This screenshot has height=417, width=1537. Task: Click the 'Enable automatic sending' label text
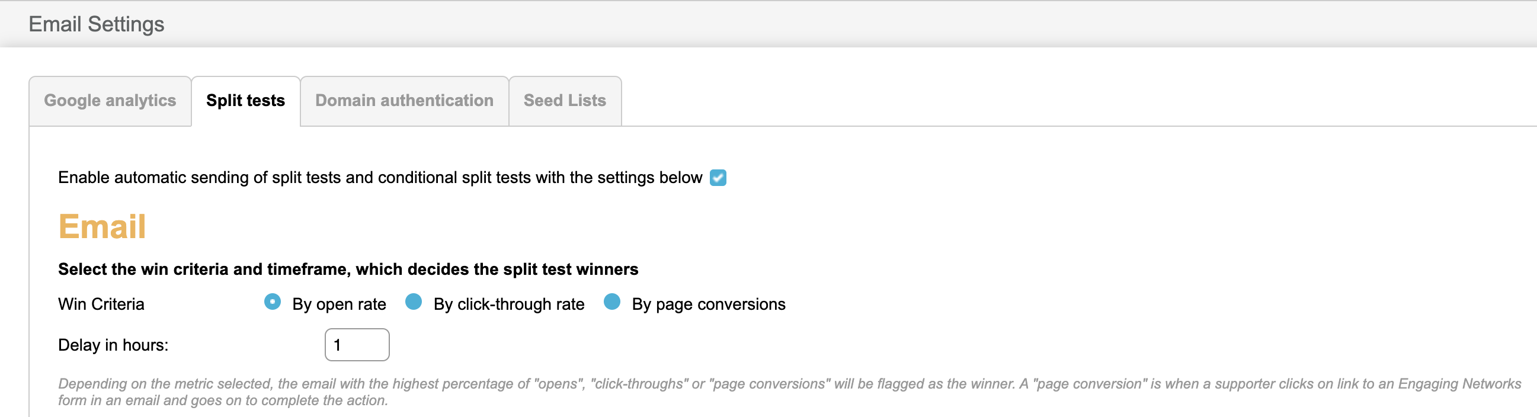[379, 178]
